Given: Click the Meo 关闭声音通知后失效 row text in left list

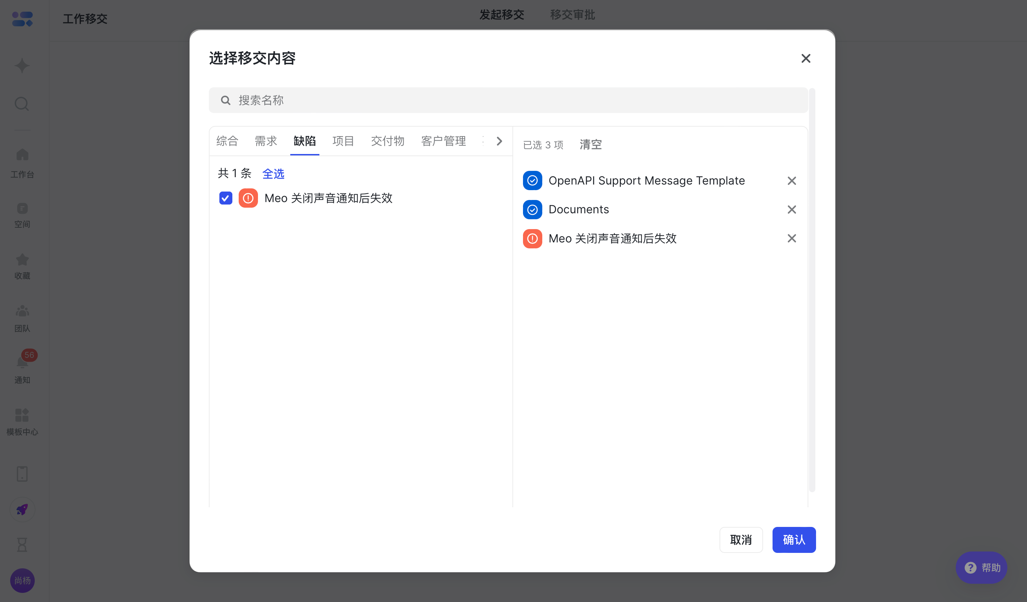Looking at the screenshot, I should pyautogui.click(x=329, y=198).
